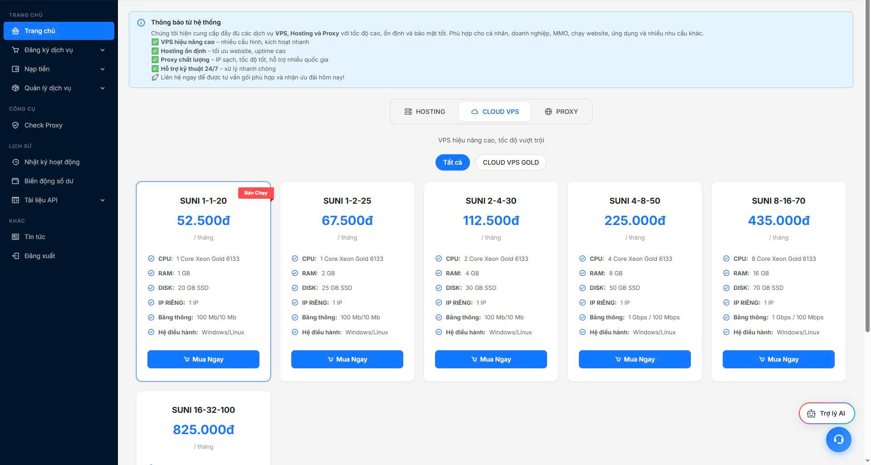Viewport: 871px width, 465px height.
Task: Click the IP RIÊNG check icon in SUNI 4-8-50
Action: coord(582,303)
